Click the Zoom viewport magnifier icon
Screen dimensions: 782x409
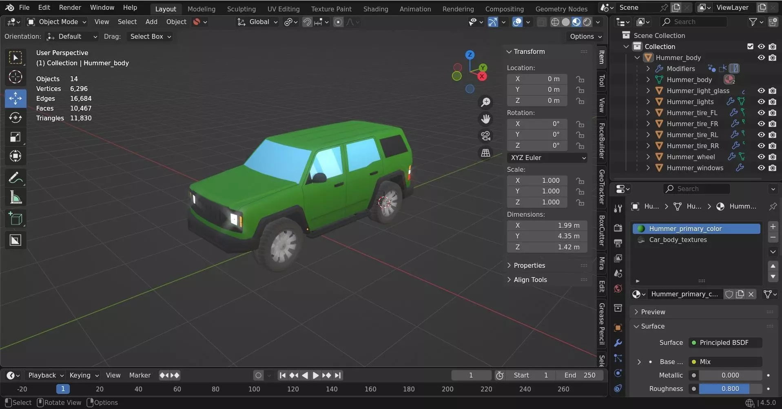pos(485,102)
